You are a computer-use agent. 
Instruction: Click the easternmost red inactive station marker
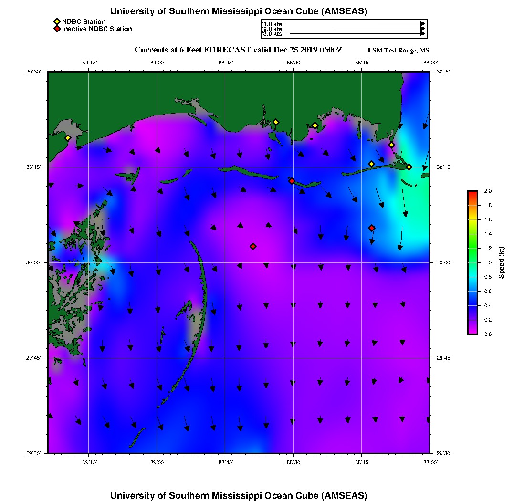[x=372, y=228]
